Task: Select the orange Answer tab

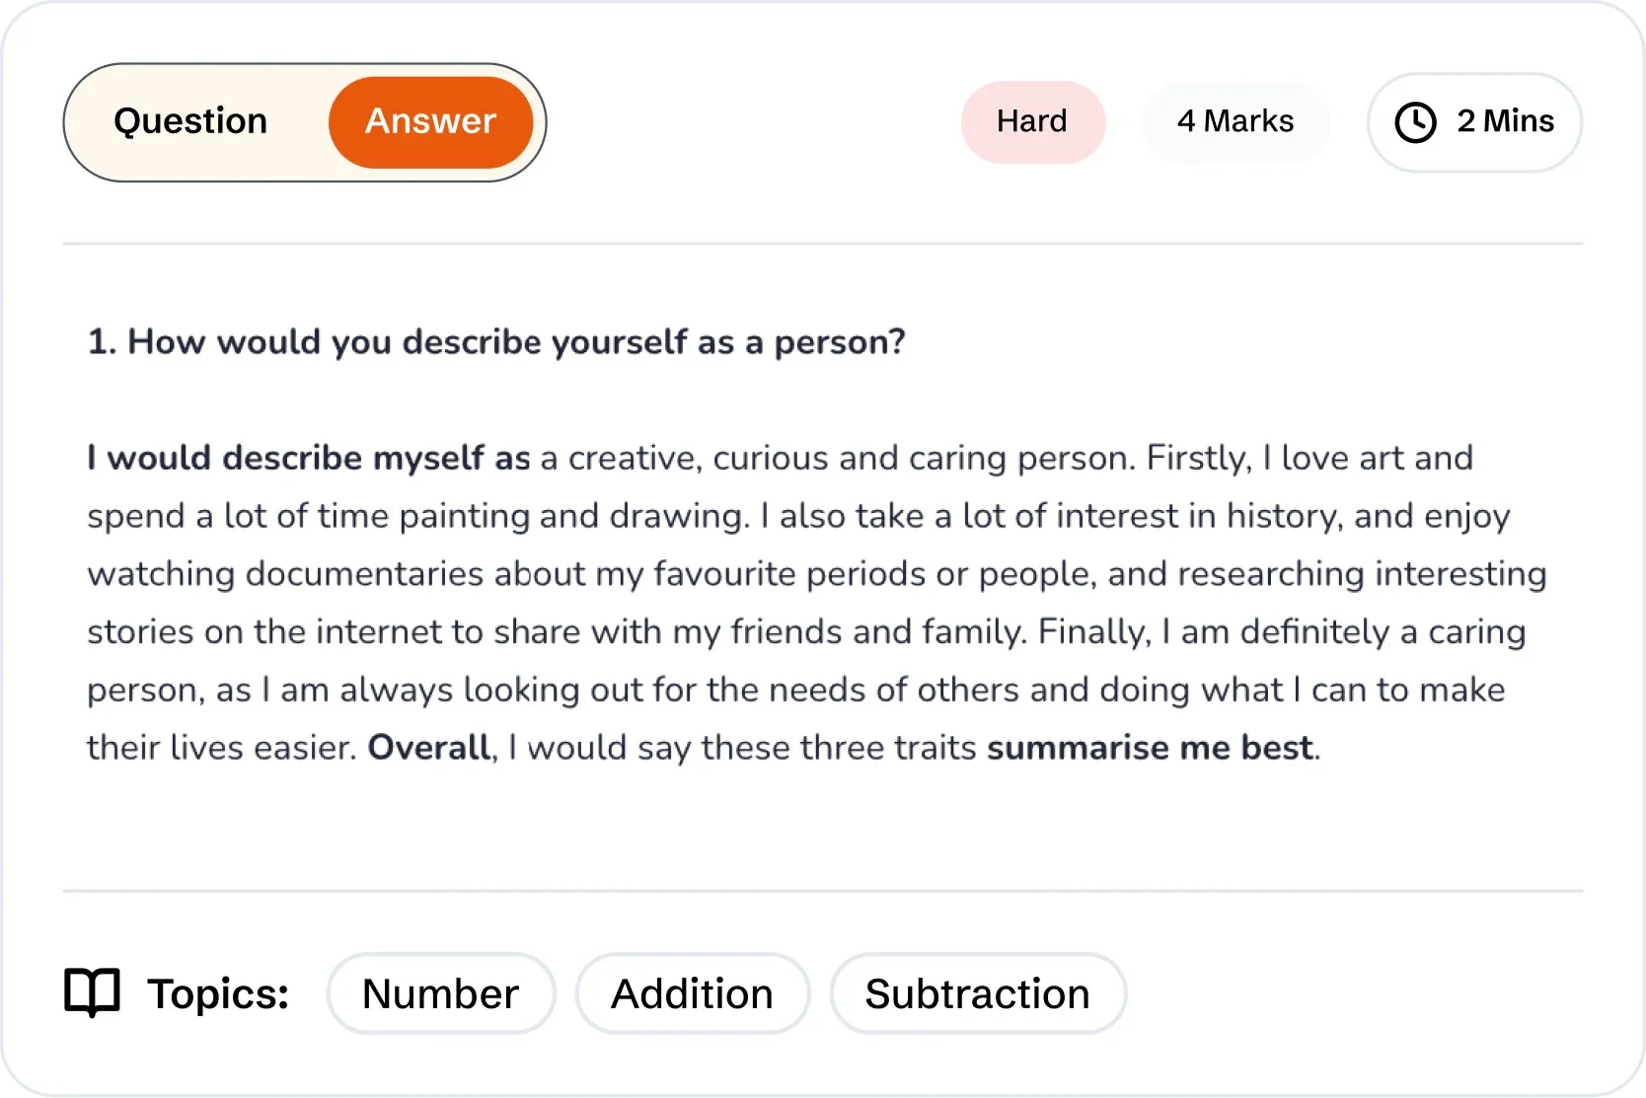Action: pos(430,121)
